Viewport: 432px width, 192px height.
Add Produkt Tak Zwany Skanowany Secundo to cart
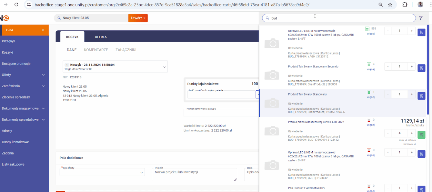pyautogui.click(x=421, y=68)
